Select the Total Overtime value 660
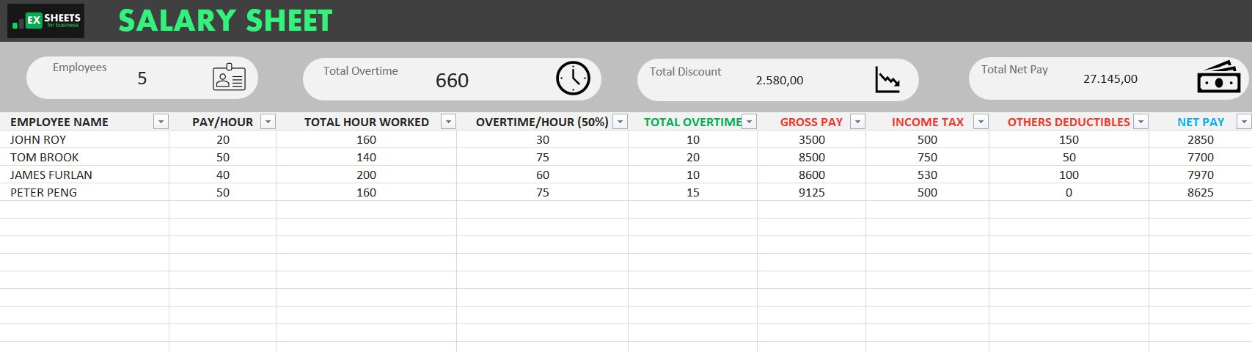1252x352 pixels. pos(452,81)
